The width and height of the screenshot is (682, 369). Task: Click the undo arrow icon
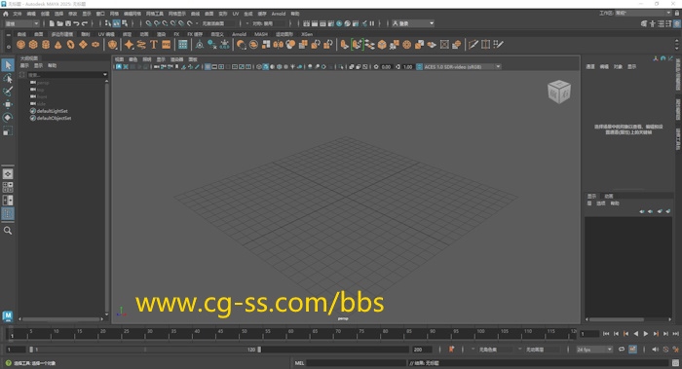pyautogui.click(x=76, y=23)
